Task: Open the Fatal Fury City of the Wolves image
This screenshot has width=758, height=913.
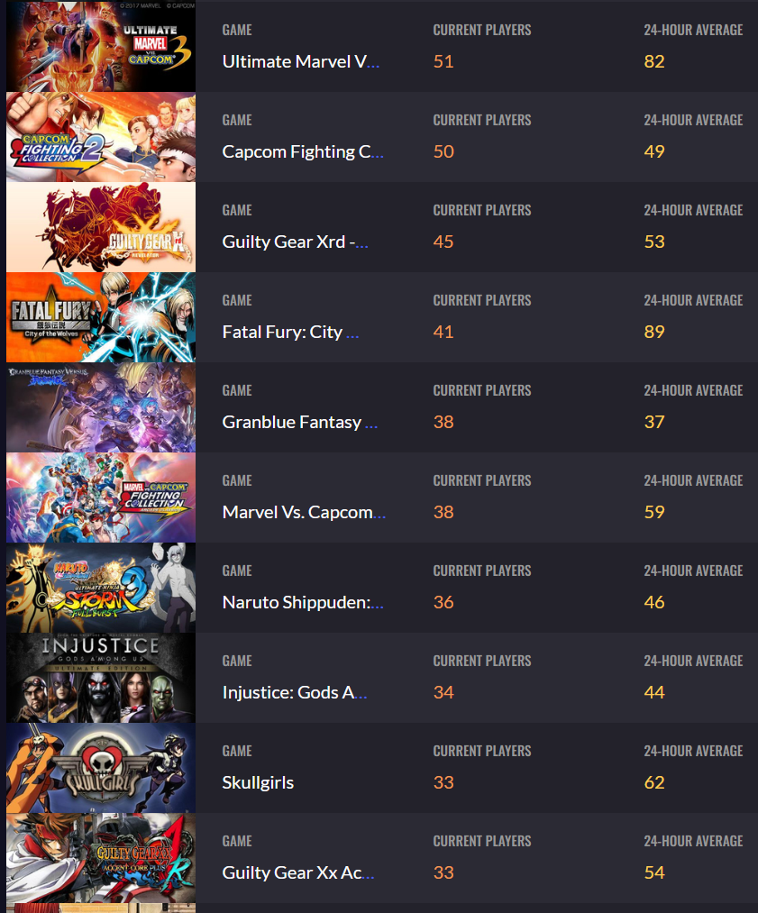Action: coord(101,317)
